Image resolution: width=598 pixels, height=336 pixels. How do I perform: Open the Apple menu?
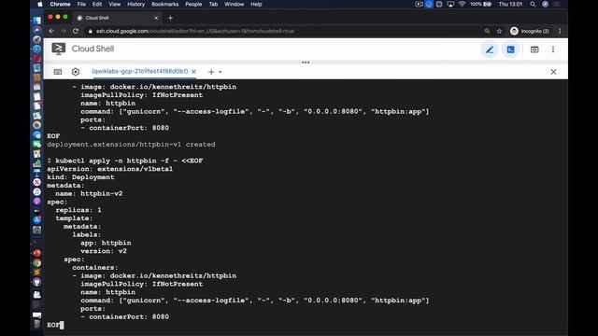coord(40,4)
